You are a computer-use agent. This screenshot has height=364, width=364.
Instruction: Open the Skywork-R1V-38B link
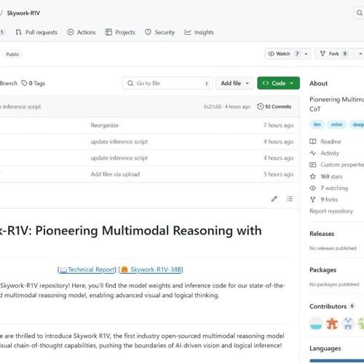point(151,269)
